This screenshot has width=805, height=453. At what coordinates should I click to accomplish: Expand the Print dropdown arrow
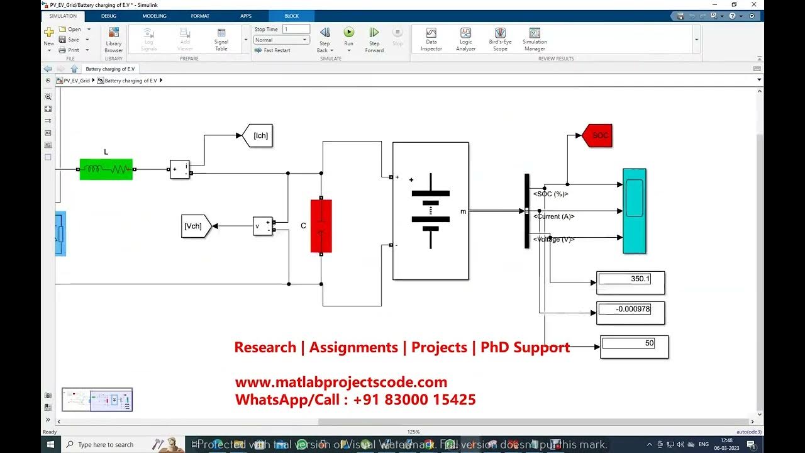point(89,50)
